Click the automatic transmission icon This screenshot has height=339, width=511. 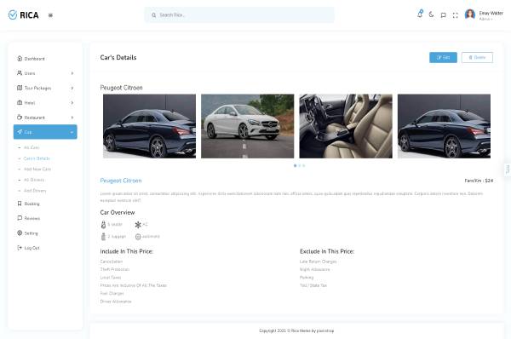pyautogui.click(x=138, y=237)
